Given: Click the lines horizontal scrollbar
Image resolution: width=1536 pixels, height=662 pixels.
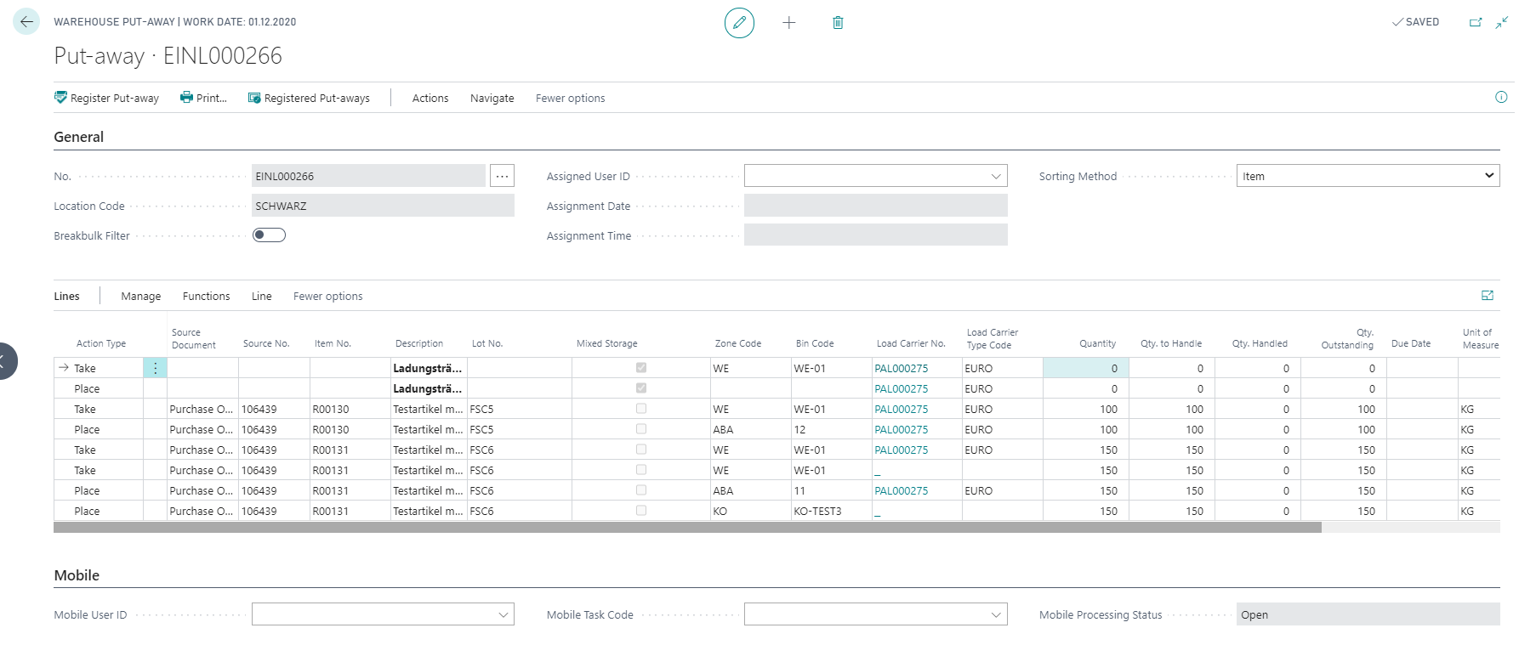Looking at the screenshot, I should pos(687,528).
